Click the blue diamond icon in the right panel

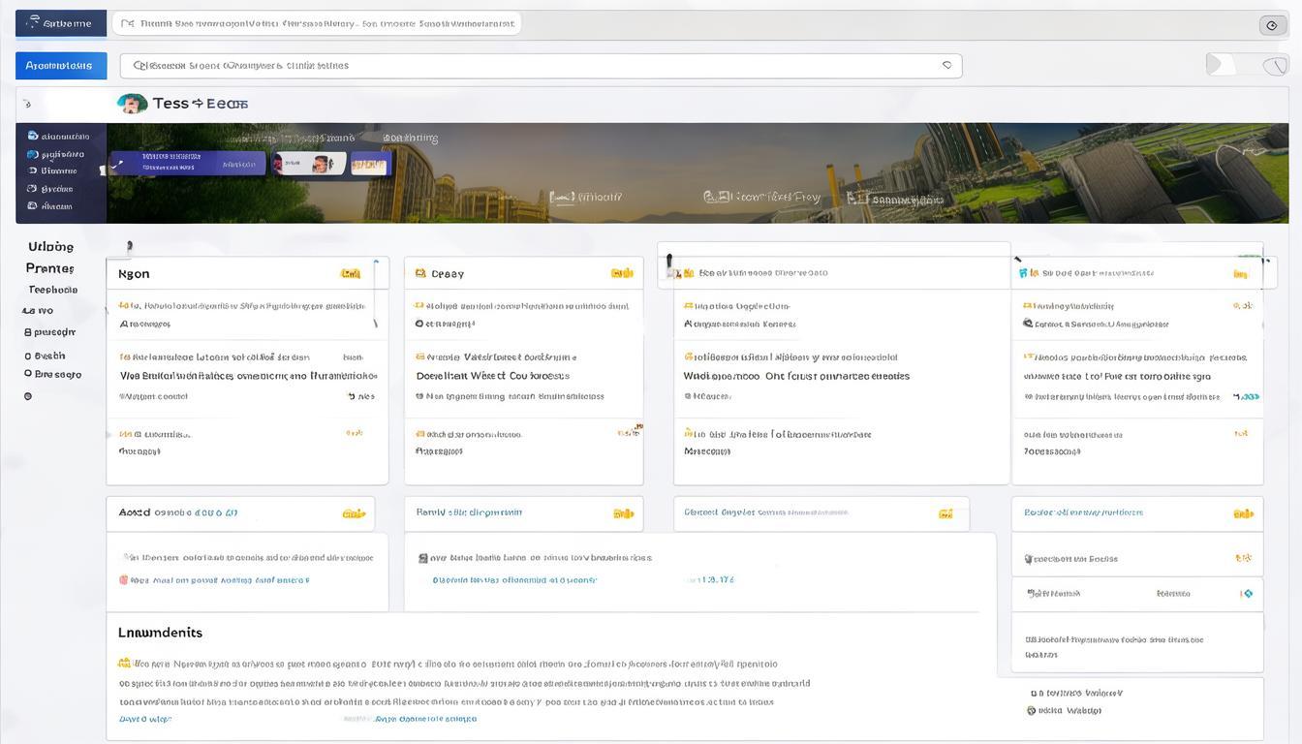click(1248, 594)
